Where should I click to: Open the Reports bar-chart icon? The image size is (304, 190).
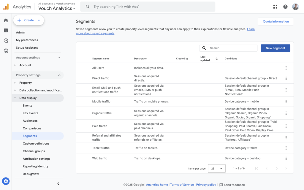click(6, 31)
